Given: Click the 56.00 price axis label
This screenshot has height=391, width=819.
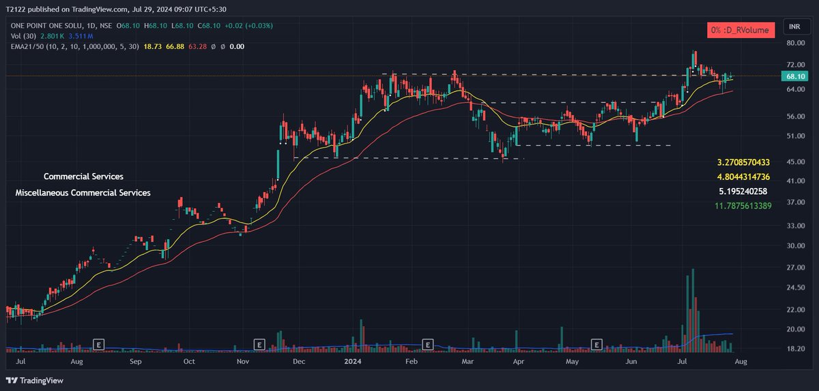Looking at the screenshot, I should pyautogui.click(x=796, y=116).
